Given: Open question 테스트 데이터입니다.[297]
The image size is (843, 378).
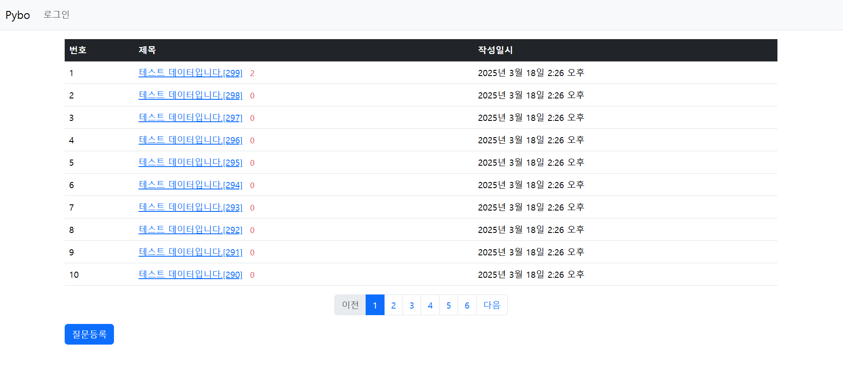Looking at the screenshot, I should coord(191,118).
